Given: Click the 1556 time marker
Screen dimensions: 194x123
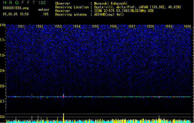Looking at the screenshot, I should [x=113, y=26].
